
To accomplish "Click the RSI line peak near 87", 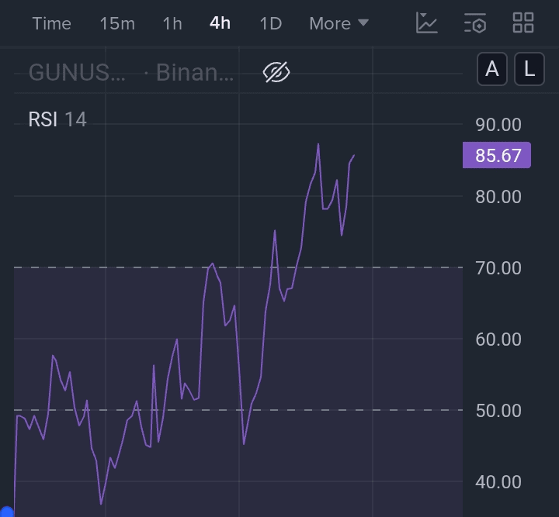I will pyautogui.click(x=318, y=145).
